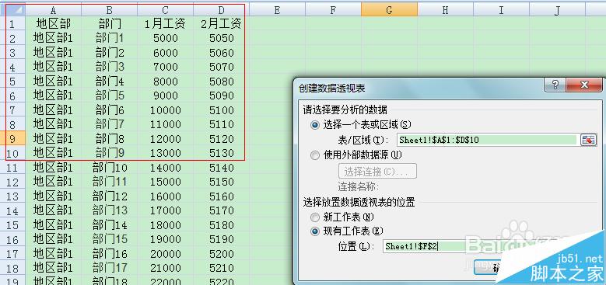606x285 pixels.
Task: Click the 21000 salary cell
Action: coord(166,269)
